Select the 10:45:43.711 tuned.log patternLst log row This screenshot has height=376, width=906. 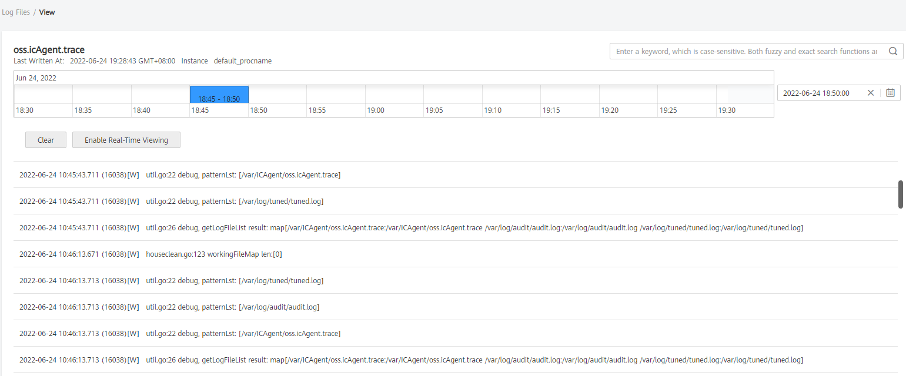click(x=456, y=202)
